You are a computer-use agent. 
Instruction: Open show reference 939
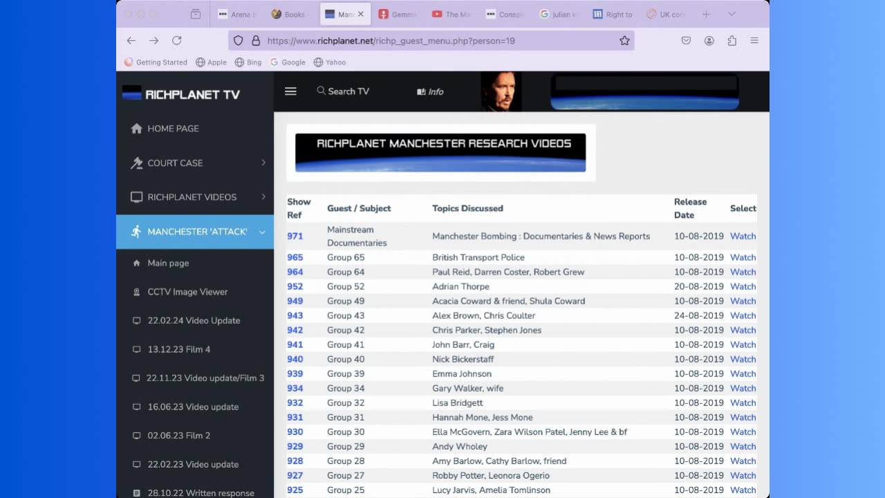tap(295, 373)
